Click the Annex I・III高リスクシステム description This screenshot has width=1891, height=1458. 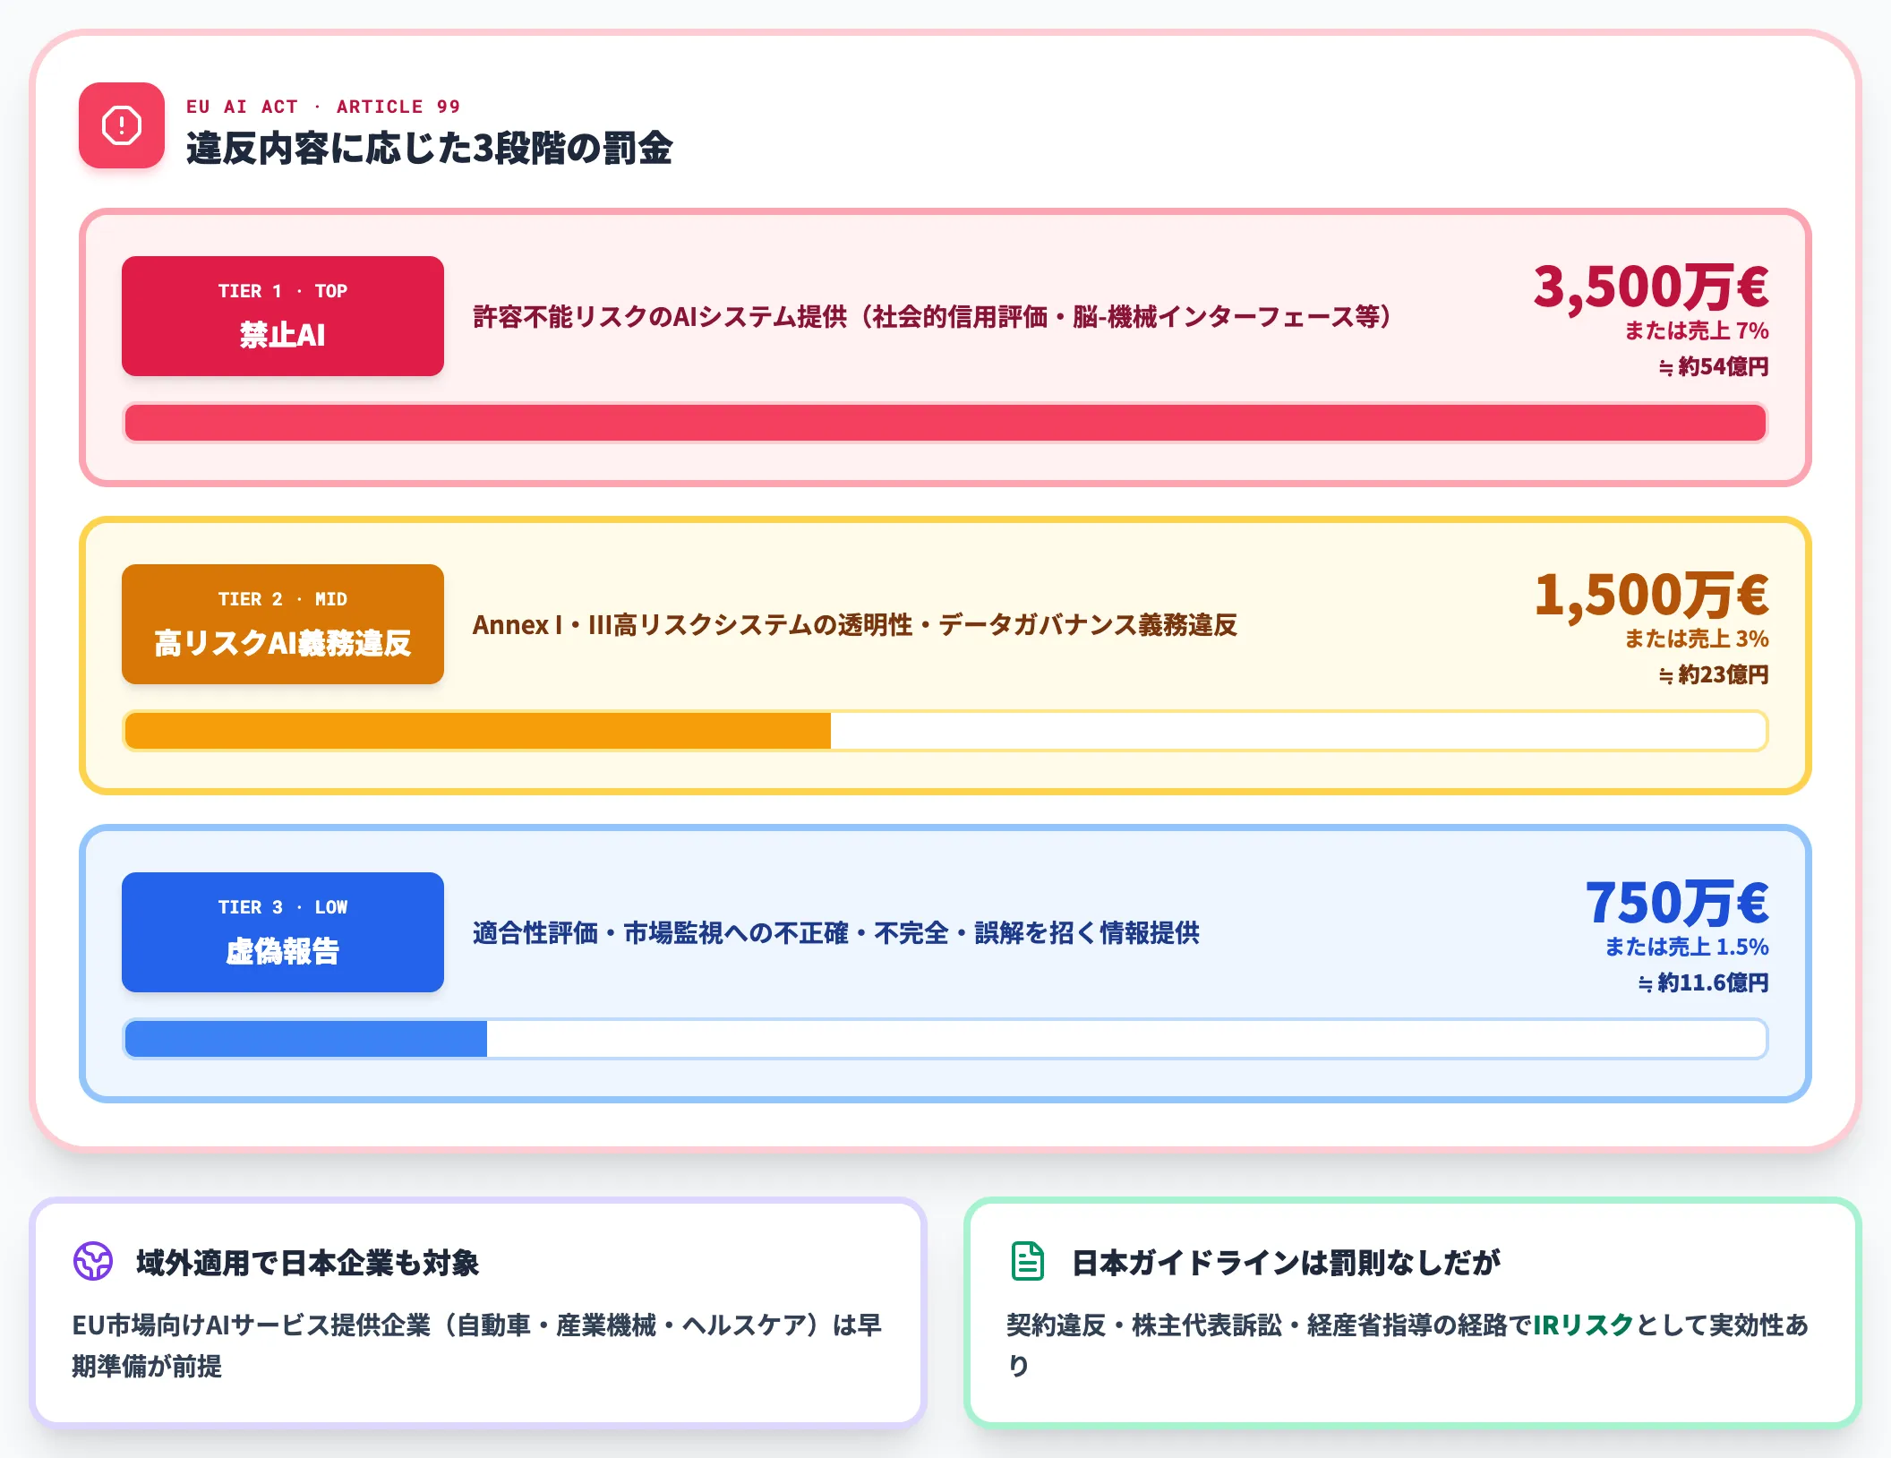coord(855,624)
